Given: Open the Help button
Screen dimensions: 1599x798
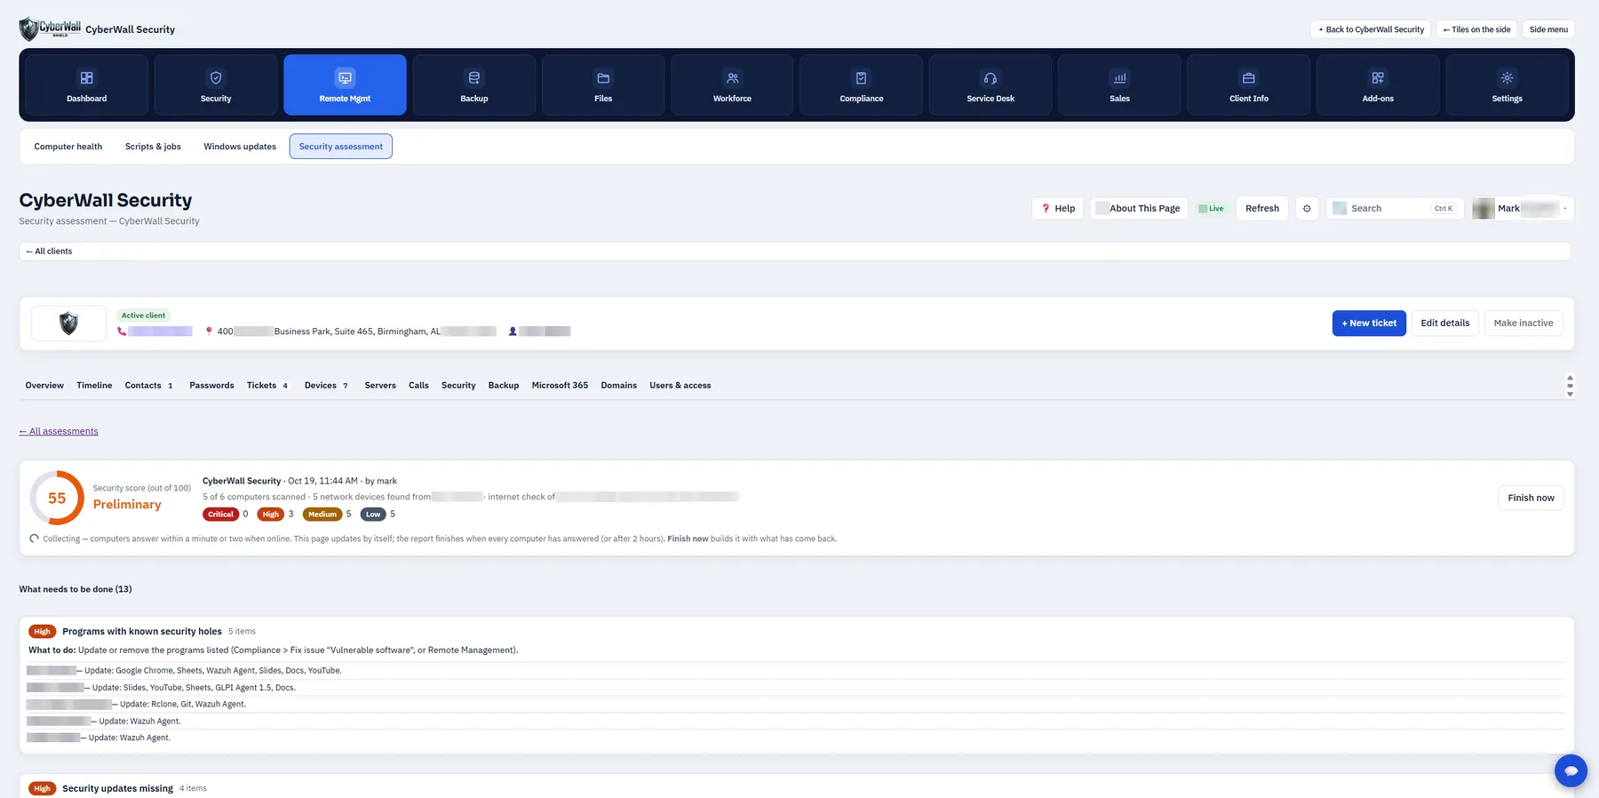Looking at the screenshot, I should (1058, 209).
